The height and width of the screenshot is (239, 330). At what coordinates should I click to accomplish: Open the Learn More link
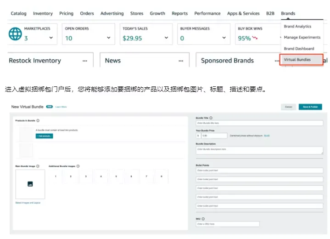61,107
